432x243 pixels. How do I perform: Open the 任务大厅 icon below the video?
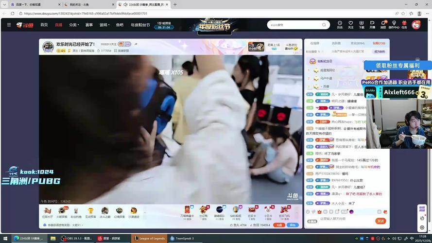[47, 212]
